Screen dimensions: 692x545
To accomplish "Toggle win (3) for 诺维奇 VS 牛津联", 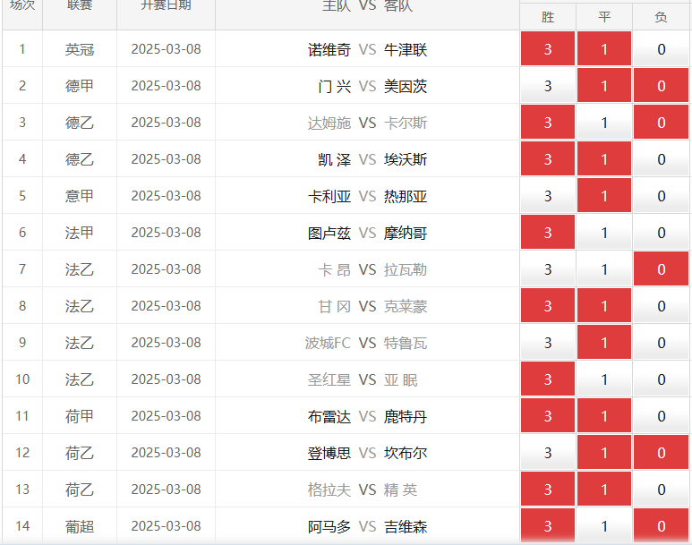I will click(548, 49).
